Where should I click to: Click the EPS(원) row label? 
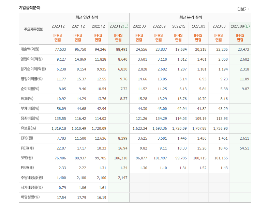[x=27, y=138]
